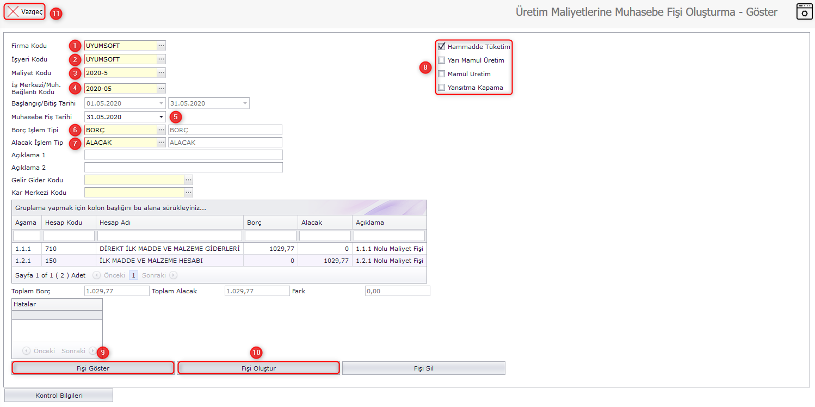815x407 pixels.
Task: Click the Firma Kodu input field
Action: pos(120,46)
